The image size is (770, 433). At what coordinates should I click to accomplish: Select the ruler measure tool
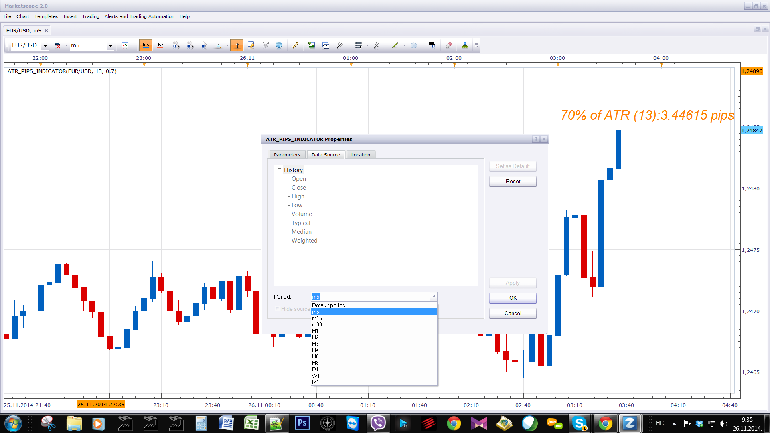point(295,45)
